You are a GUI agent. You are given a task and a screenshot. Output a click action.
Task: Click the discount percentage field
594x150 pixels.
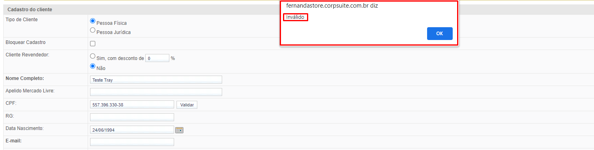157,58
